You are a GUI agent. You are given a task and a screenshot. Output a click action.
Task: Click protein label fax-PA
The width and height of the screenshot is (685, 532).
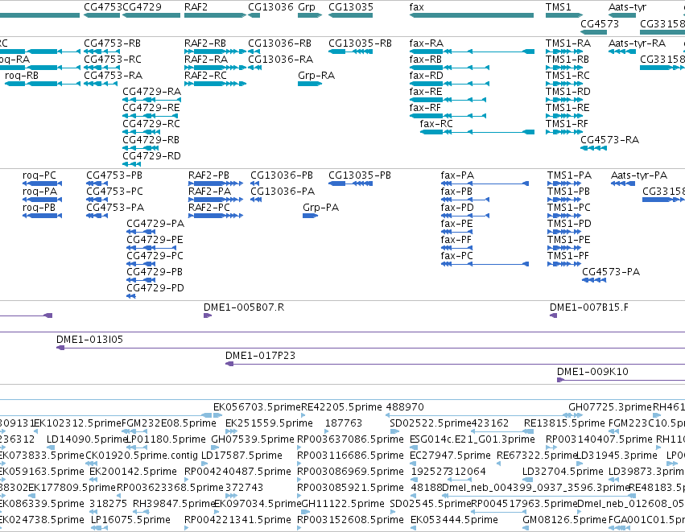(x=457, y=175)
